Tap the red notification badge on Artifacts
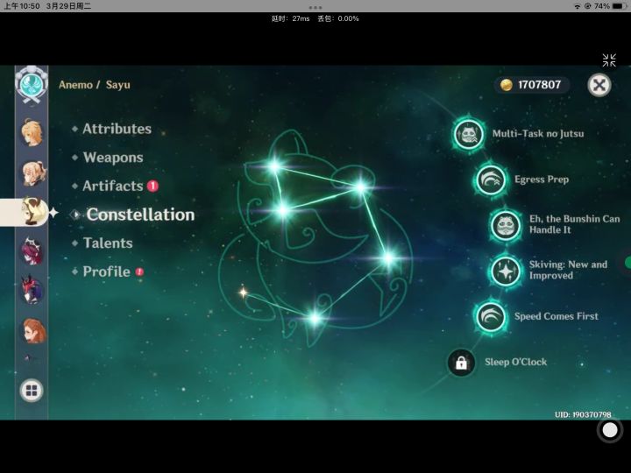The image size is (631, 473). pyautogui.click(x=152, y=186)
